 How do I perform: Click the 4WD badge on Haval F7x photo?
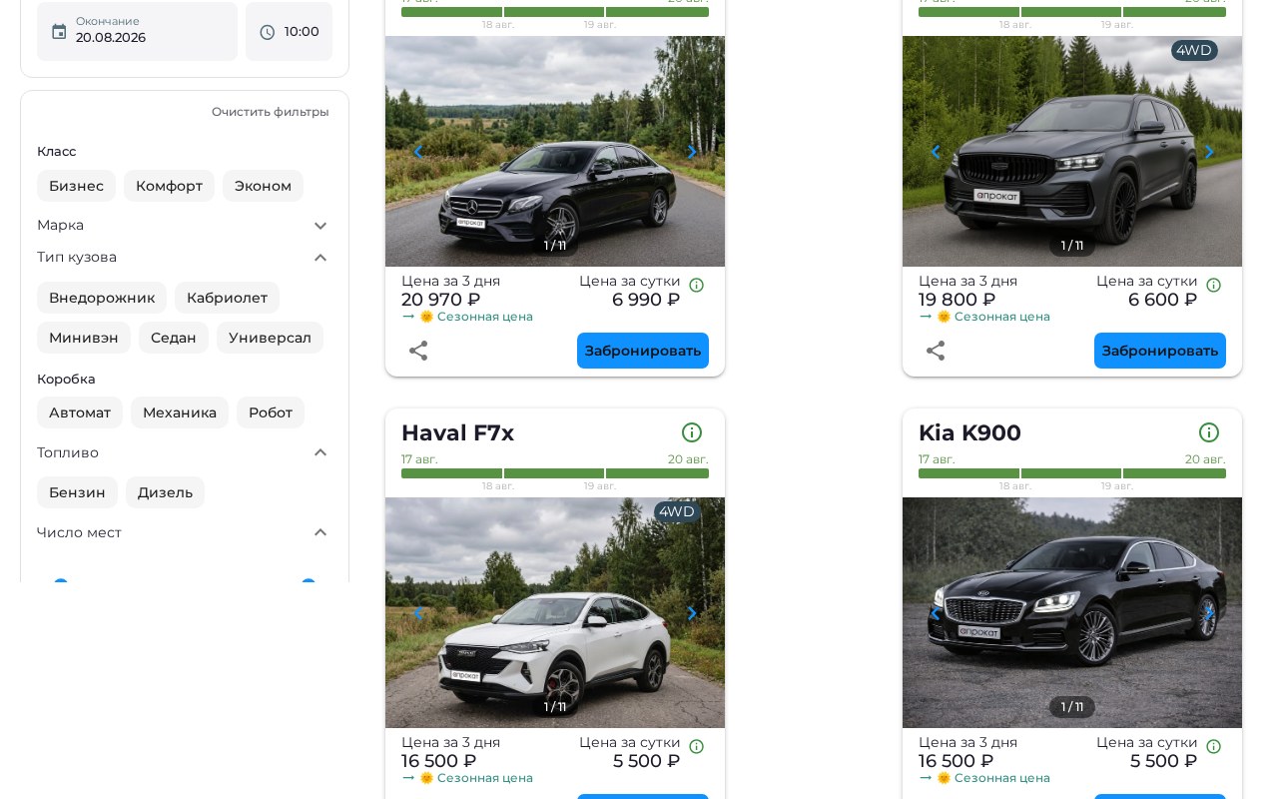point(677,512)
